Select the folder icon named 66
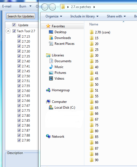 (92, 113)
